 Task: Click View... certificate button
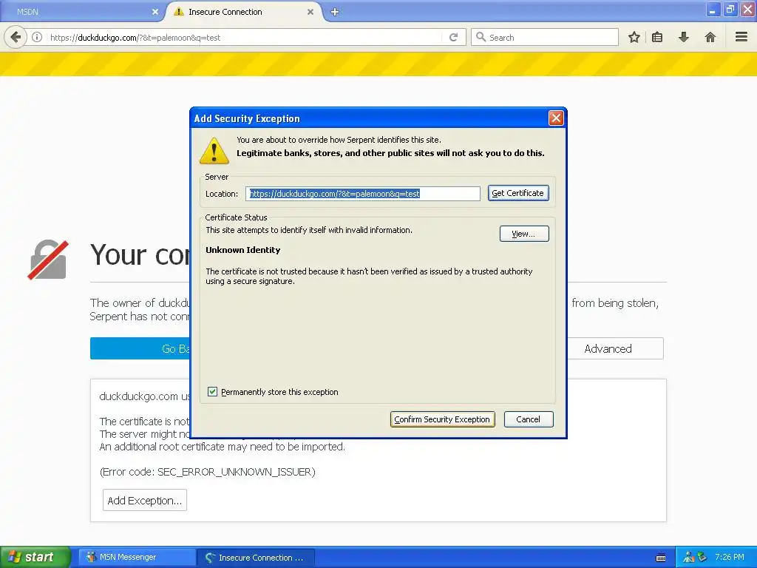point(524,234)
